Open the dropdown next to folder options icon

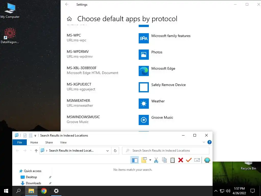point(150,160)
